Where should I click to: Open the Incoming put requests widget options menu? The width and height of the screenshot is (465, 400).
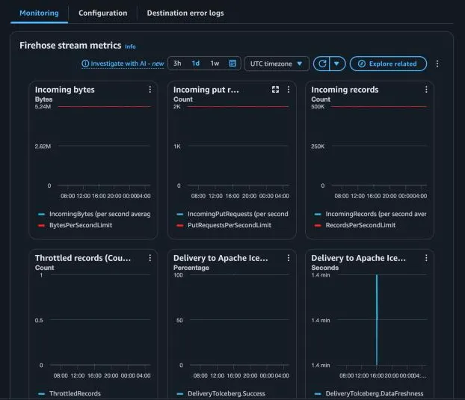(289, 89)
